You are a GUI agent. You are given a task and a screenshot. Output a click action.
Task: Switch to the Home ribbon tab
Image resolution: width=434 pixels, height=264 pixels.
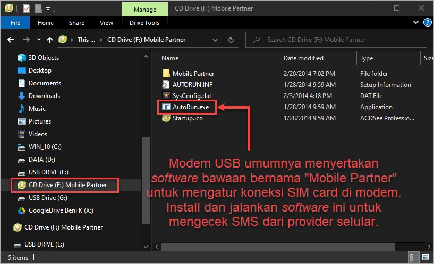[x=46, y=23]
